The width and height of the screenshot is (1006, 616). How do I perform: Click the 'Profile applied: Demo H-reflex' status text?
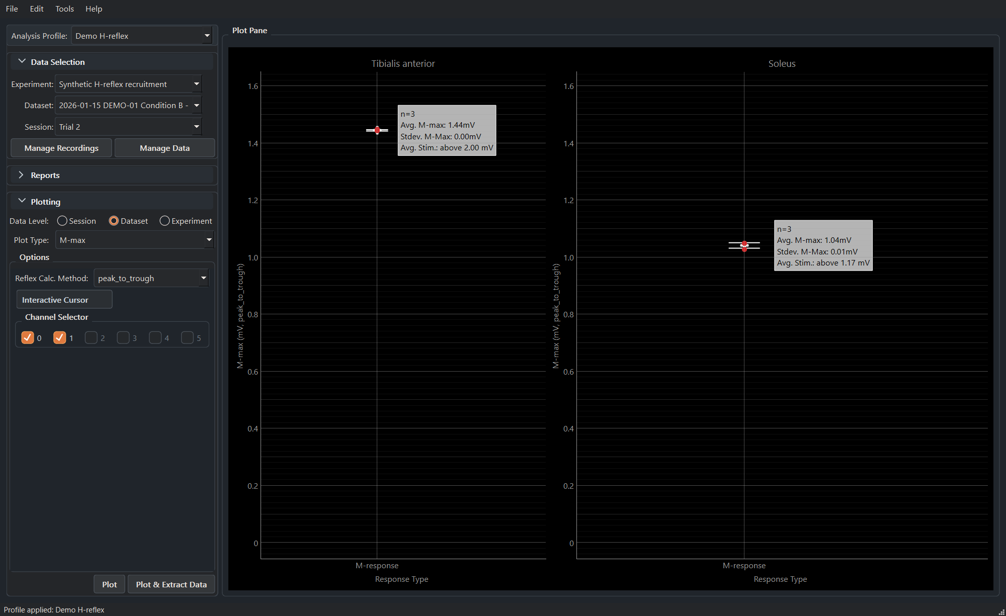(x=54, y=609)
